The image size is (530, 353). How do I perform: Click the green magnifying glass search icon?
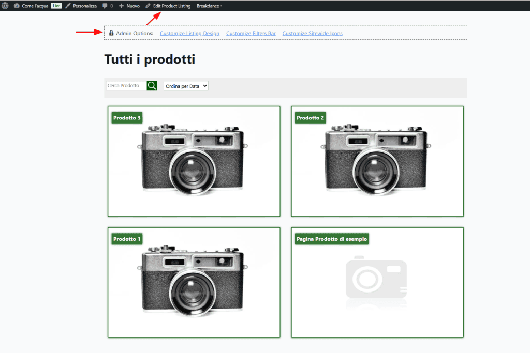tap(151, 85)
